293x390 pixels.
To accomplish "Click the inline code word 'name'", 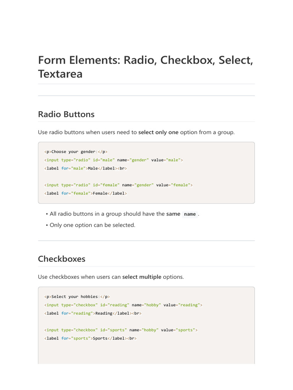I will [x=190, y=214].
